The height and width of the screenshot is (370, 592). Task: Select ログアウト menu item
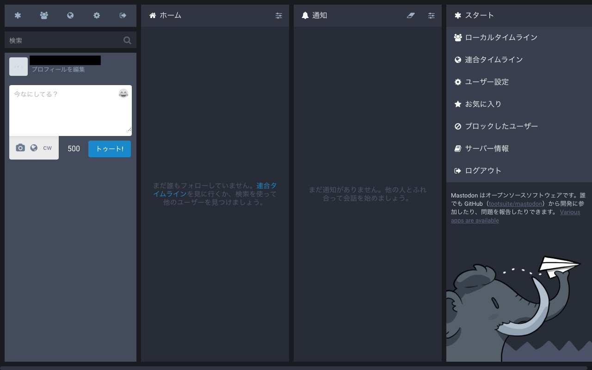[519, 171]
